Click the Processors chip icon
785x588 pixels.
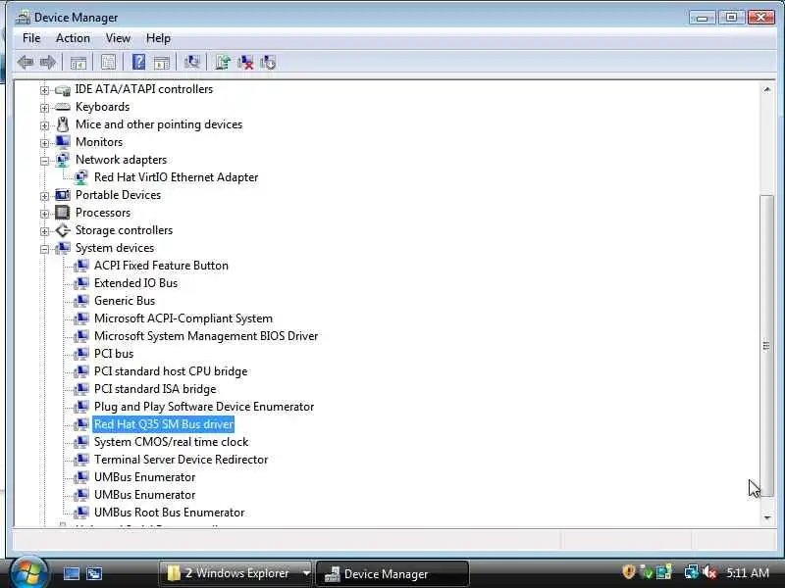63,213
